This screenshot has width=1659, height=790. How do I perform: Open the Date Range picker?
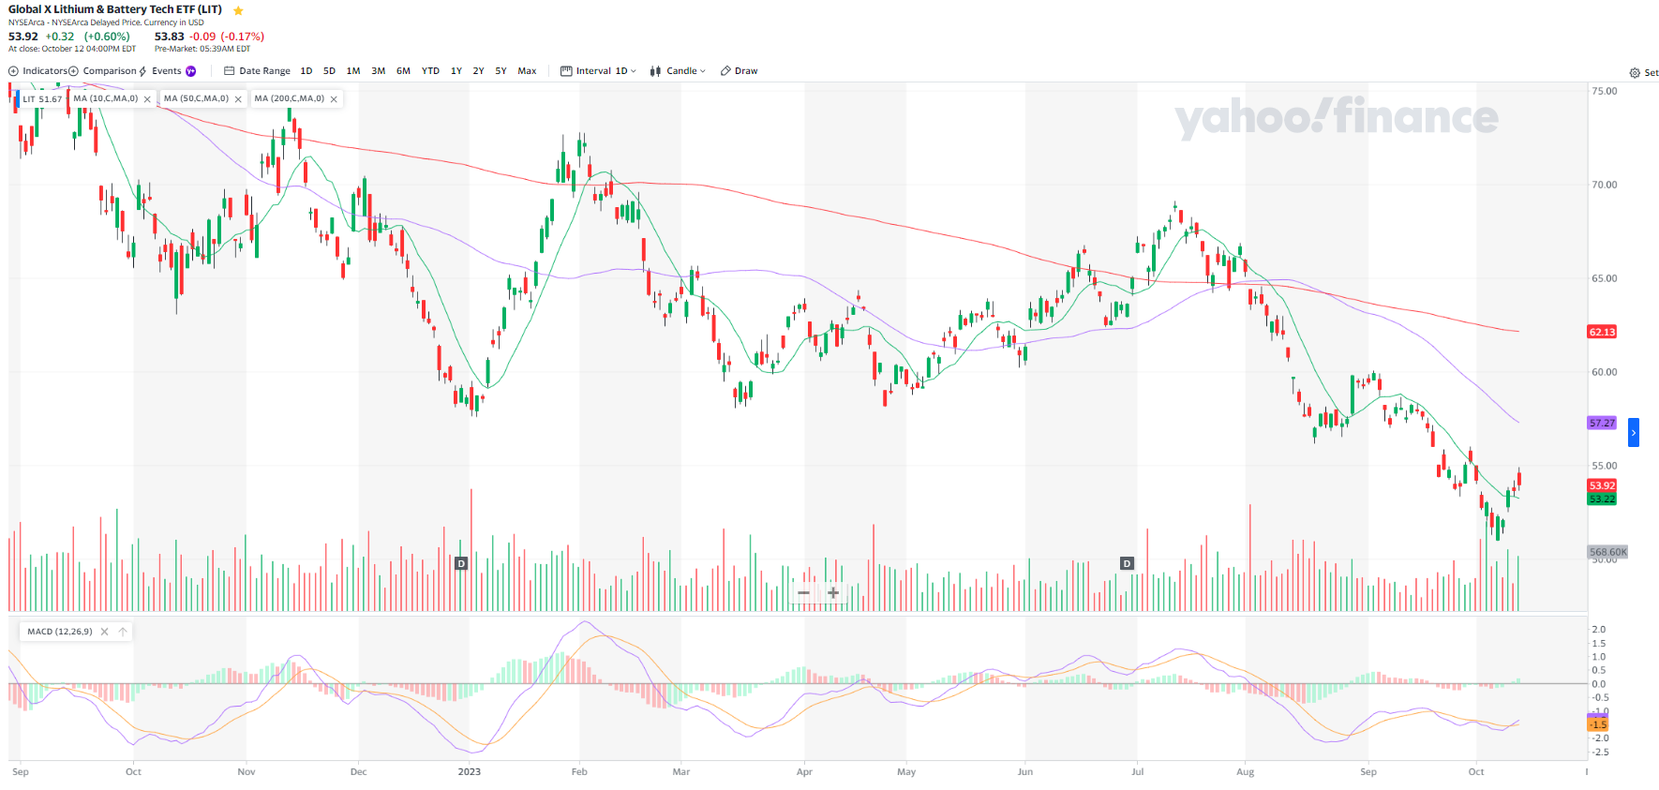(x=257, y=71)
